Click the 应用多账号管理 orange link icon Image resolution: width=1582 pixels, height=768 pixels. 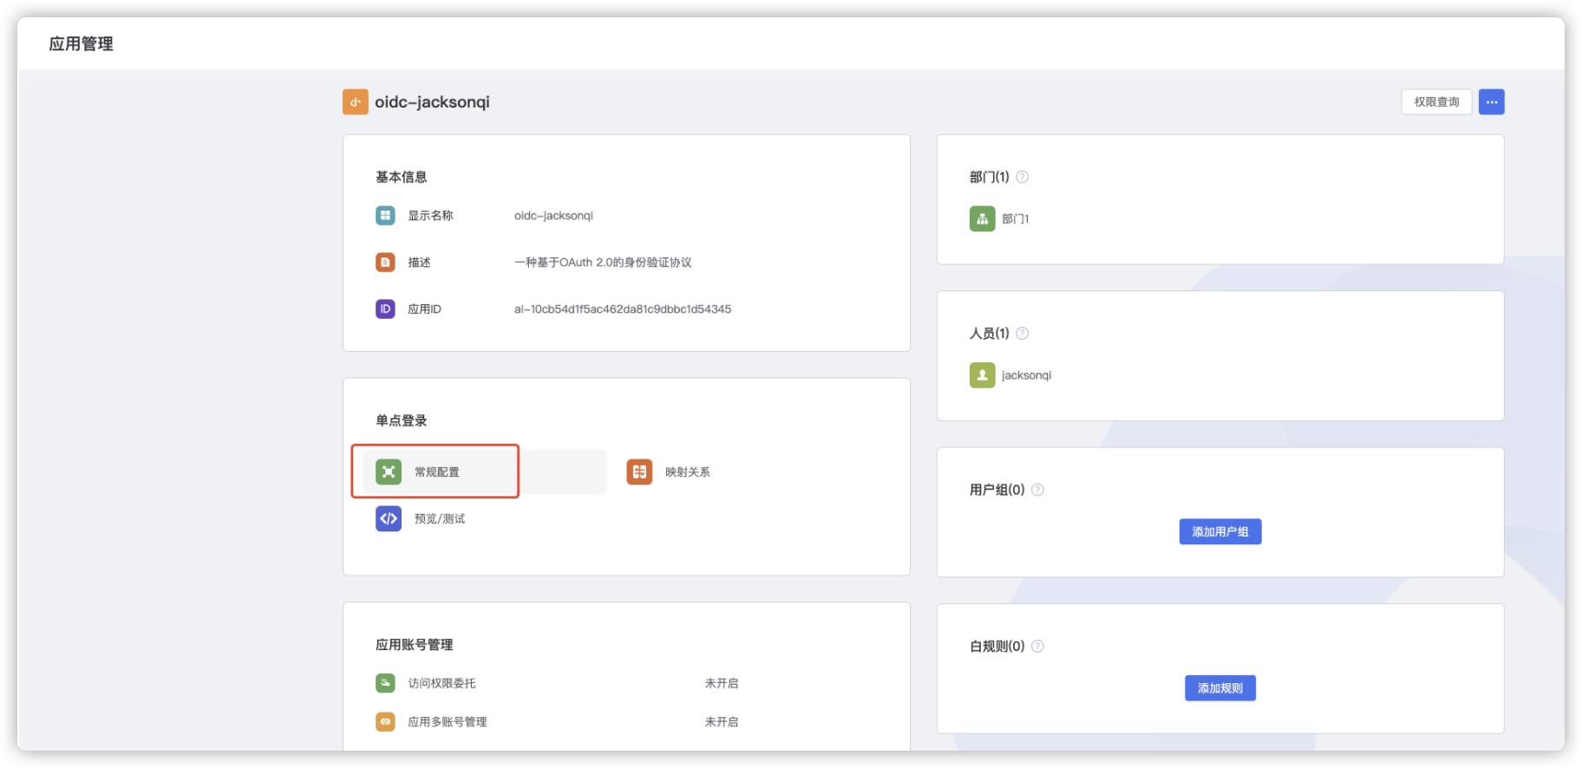point(385,721)
